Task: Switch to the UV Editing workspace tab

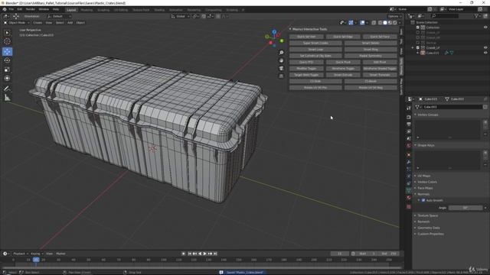Action: (x=121, y=10)
